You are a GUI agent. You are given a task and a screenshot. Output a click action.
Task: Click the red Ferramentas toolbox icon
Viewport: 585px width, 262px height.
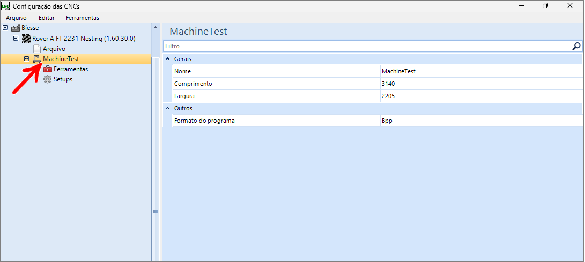tap(47, 69)
